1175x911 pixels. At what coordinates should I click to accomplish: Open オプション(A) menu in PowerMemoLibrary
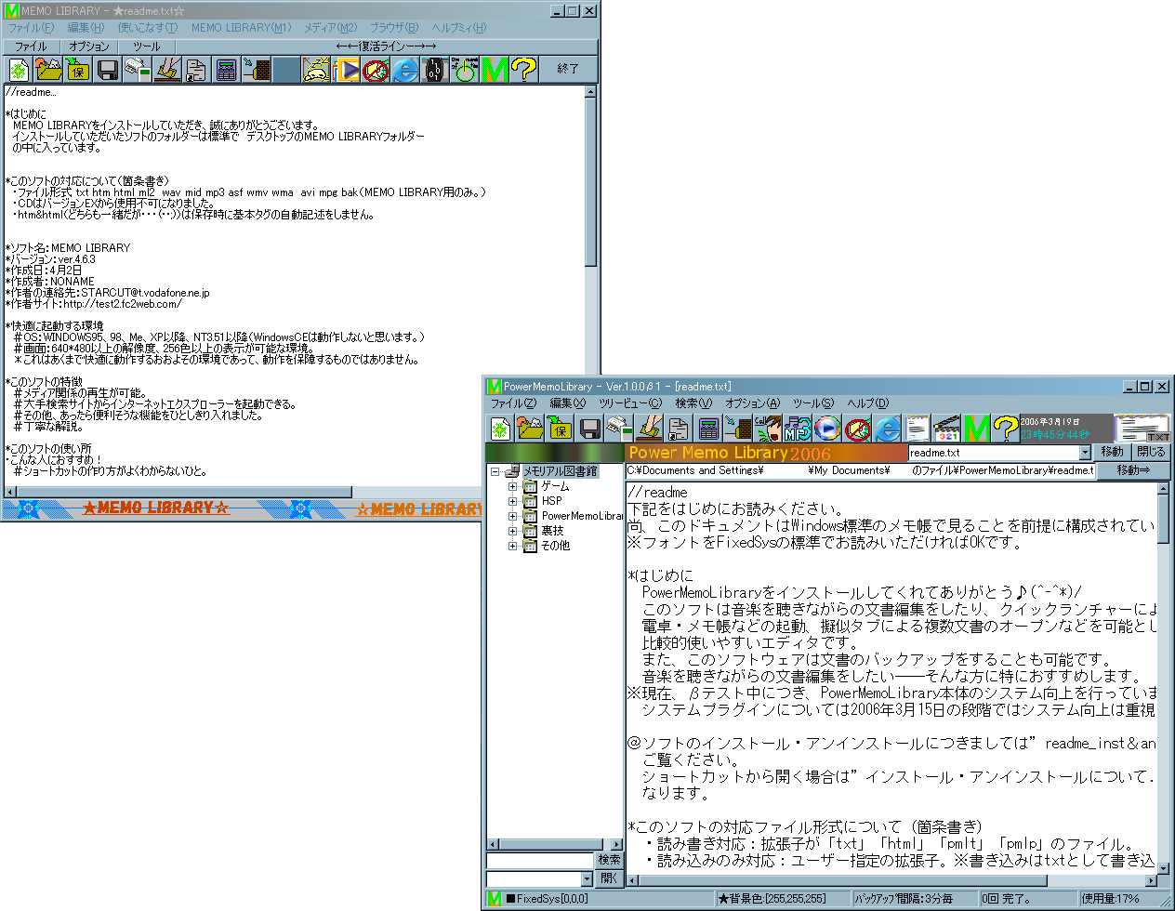click(x=753, y=403)
